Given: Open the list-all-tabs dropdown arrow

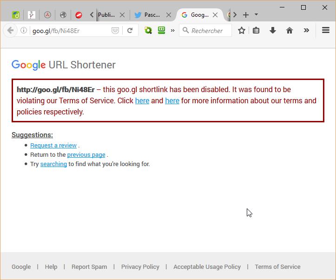Looking at the screenshot, I should [256, 14].
